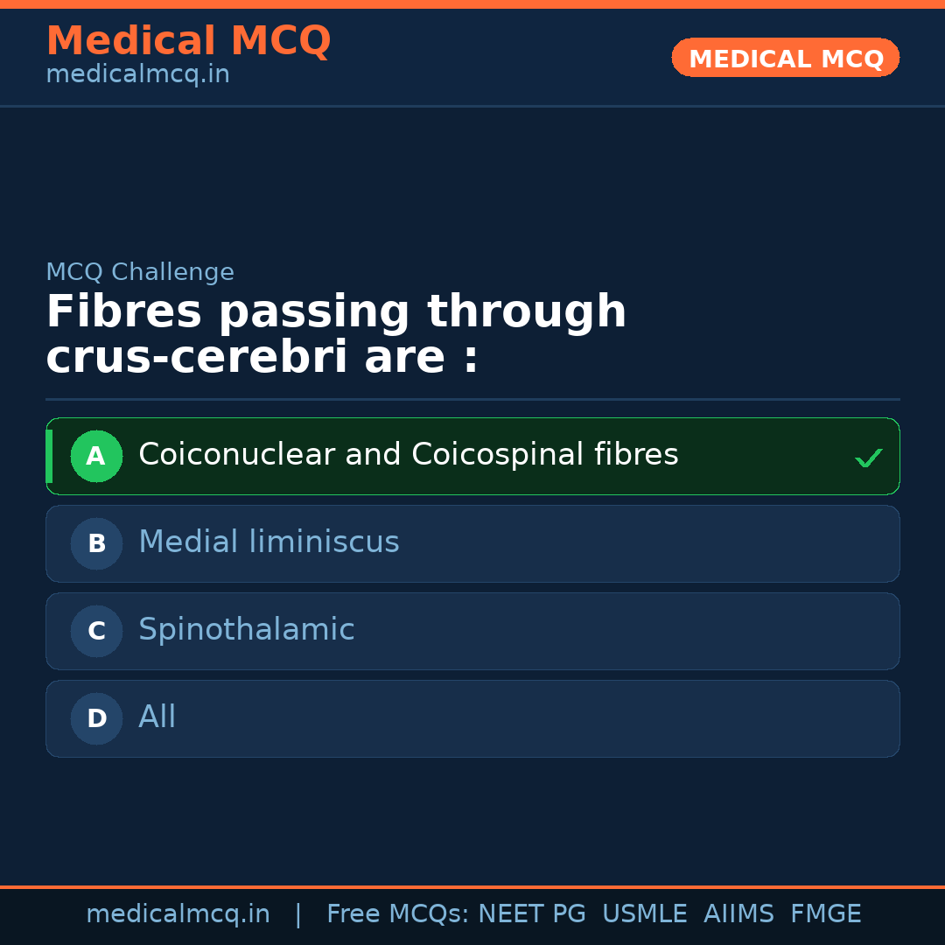Select the Spinothalamic answer option
The width and height of the screenshot is (945, 945).
click(x=246, y=630)
